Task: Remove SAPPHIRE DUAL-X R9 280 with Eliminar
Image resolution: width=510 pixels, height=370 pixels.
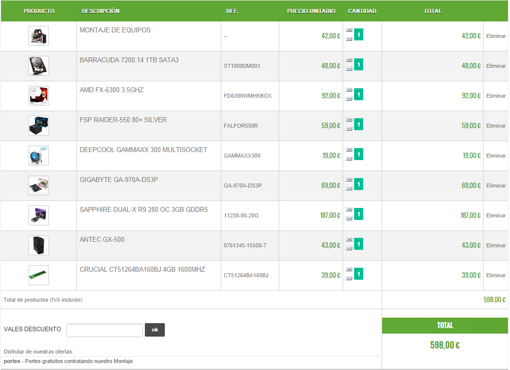Action: (x=496, y=215)
